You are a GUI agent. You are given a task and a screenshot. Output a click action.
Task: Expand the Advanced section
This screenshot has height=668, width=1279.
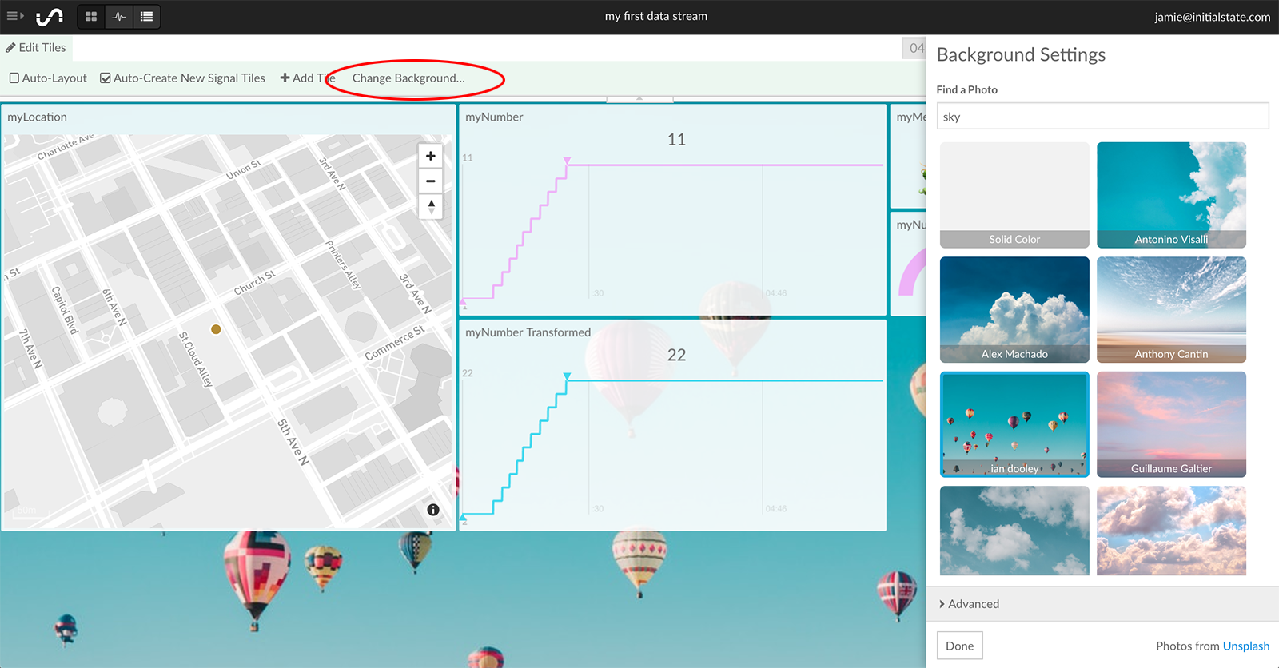click(x=969, y=604)
